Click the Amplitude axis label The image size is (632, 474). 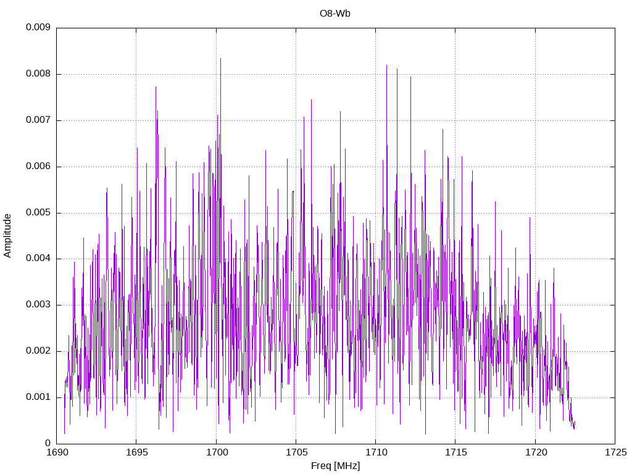tap(7, 236)
